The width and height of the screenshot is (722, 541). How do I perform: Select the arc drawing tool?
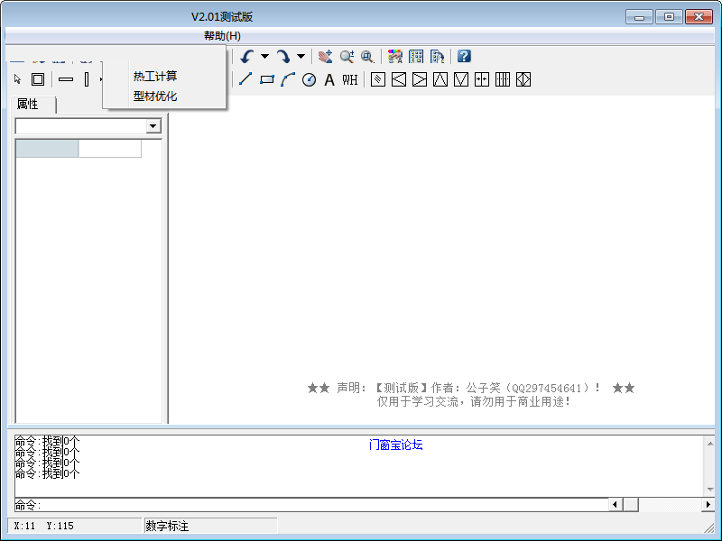pyautogui.click(x=288, y=79)
